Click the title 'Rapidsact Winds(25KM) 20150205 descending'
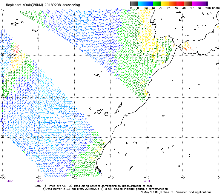Screen dimensions: 221x194 click(x=43, y=5)
